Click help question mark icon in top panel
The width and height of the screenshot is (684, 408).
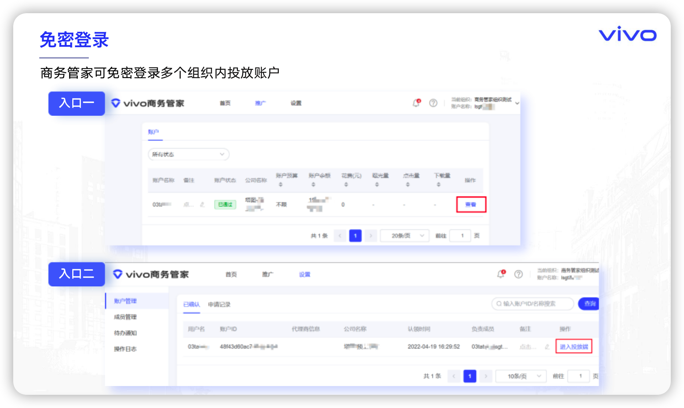tap(433, 103)
